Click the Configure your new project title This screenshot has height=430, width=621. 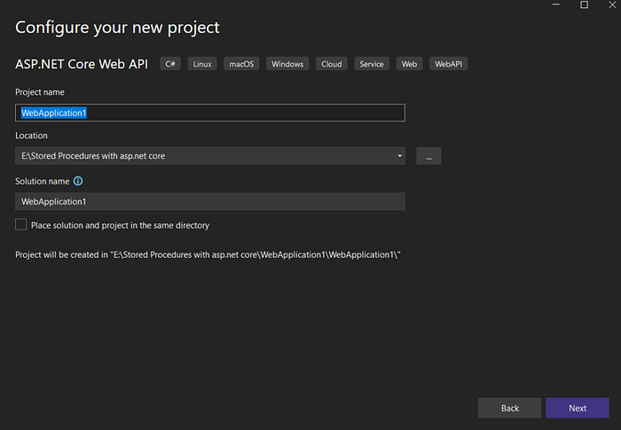[x=117, y=27]
